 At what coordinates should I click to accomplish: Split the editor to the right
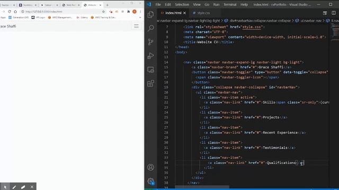334,13
